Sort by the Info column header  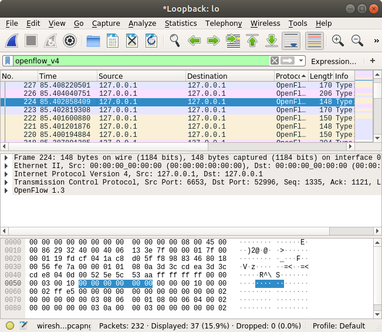click(344, 76)
